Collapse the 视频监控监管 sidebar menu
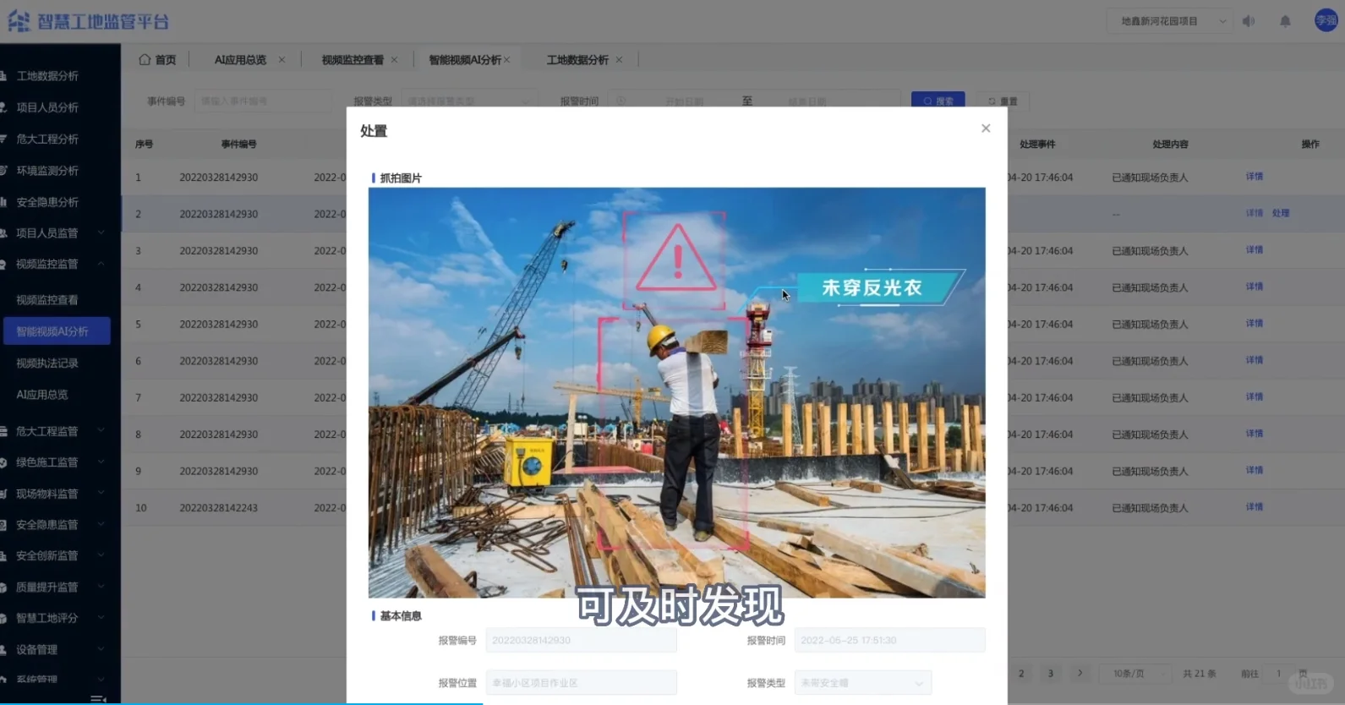Viewport: 1345px width, 705px height. (101, 264)
